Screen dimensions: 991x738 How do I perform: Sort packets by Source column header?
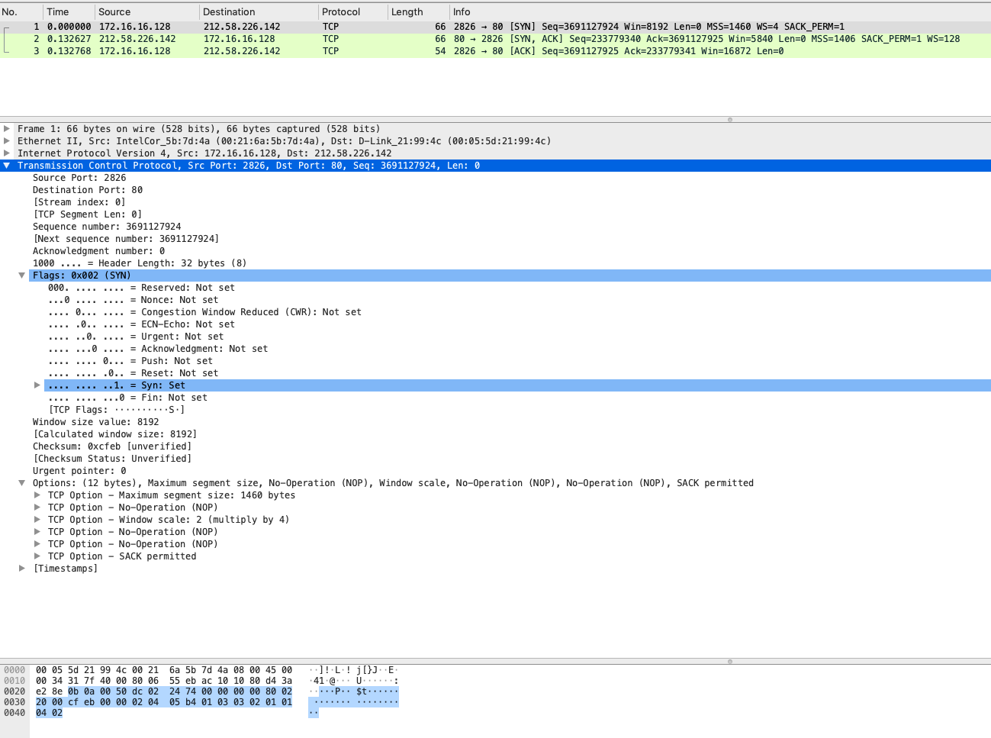tap(147, 12)
